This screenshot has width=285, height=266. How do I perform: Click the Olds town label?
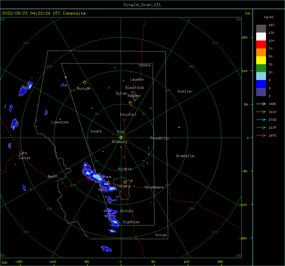[x=121, y=132]
